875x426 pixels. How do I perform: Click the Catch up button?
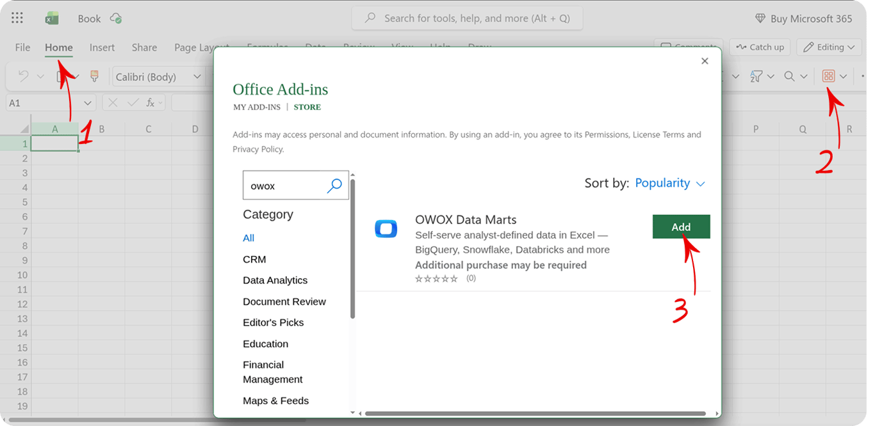pyautogui.click(x=760, y=47)
